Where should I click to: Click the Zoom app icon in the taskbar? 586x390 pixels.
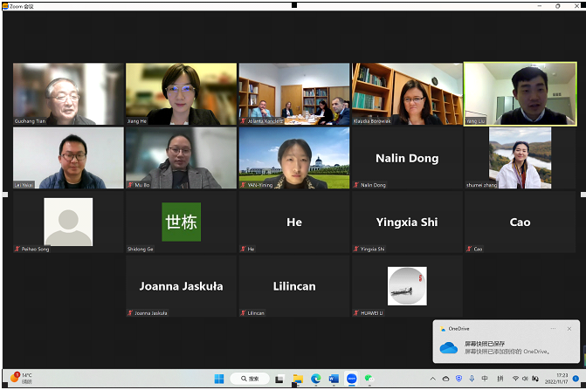point(352,379)
